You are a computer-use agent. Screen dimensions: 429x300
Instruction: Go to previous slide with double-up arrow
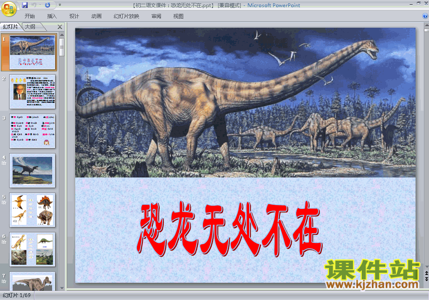pos(426,273)
